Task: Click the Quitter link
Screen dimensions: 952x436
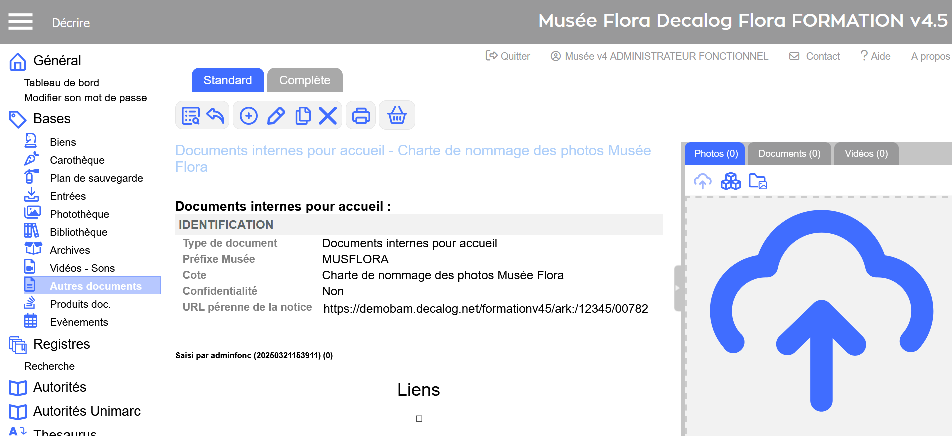Action: point(508,56)
